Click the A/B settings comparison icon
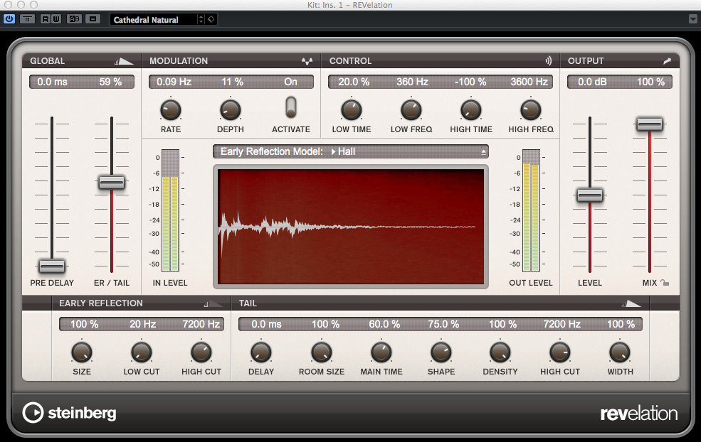 pos(74,19)
